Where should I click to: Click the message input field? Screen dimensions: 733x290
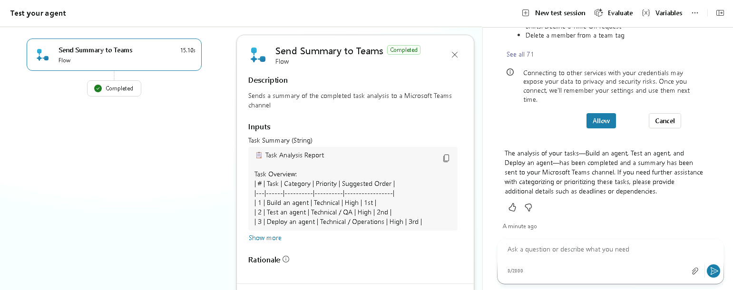click(610, 249)
